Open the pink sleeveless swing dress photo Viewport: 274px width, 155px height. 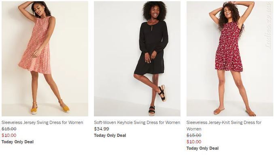(45, 59)
